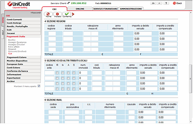This screenshot has height=125, width=193.
Task: Expand Monitor dispositivo menu section
Action: 23,61
